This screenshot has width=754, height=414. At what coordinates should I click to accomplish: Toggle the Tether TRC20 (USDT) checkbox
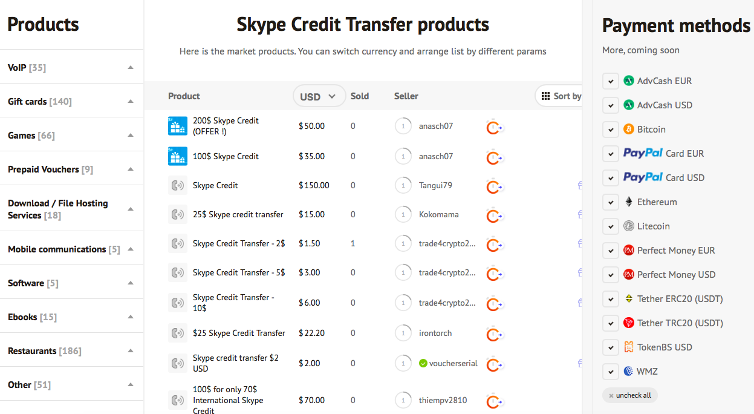(611, 323)
